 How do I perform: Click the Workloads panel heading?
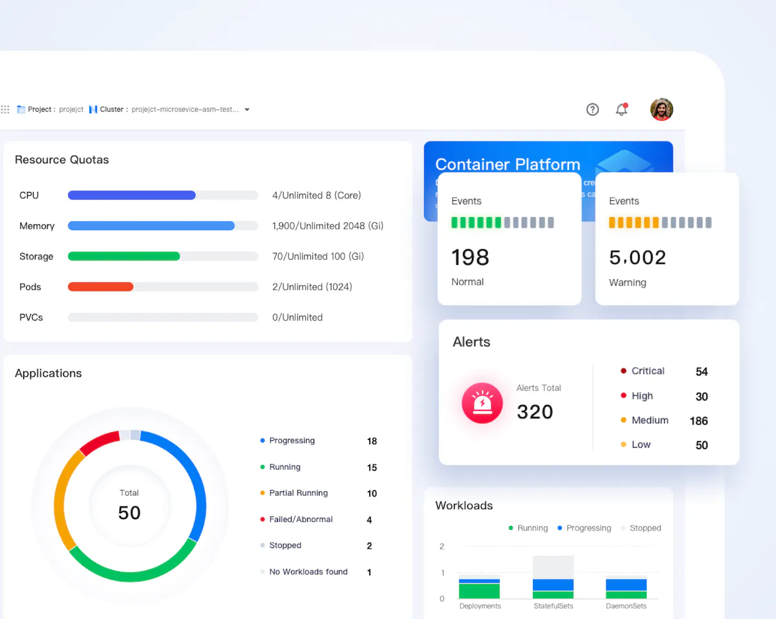pyautogui.click(x=464, y=505)
